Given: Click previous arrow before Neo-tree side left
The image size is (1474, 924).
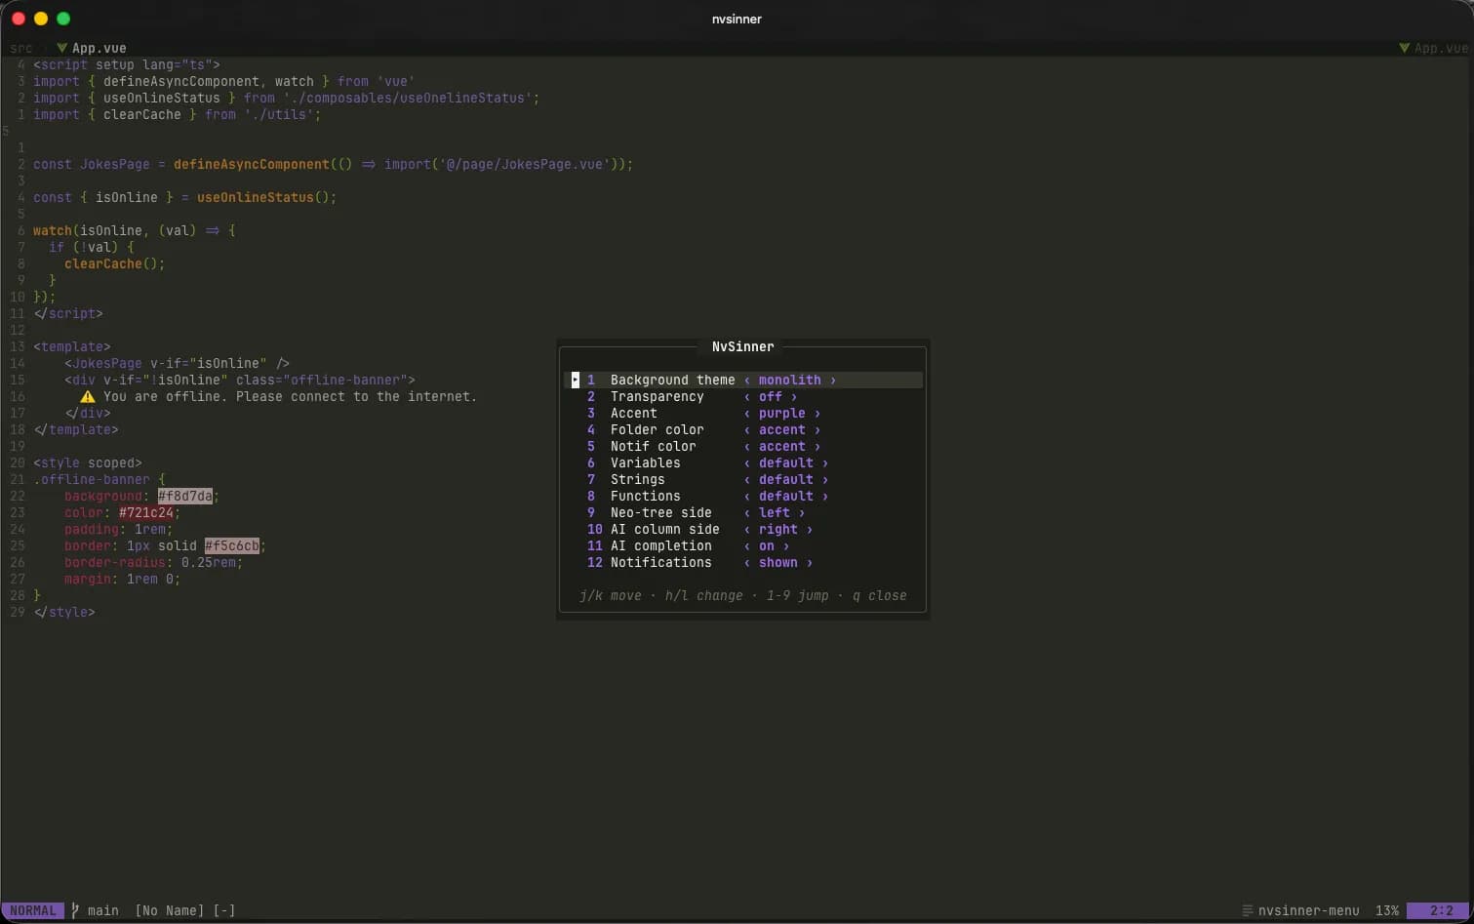Looking at the screenshot, I should [747, 513].
